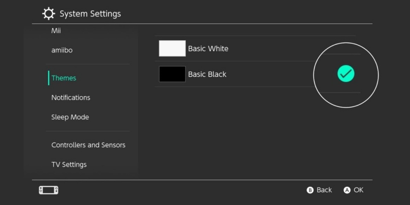Viewport: 410px width, 205px height.
Task: Select the white theme color swatch
Action: click(172, 48)
